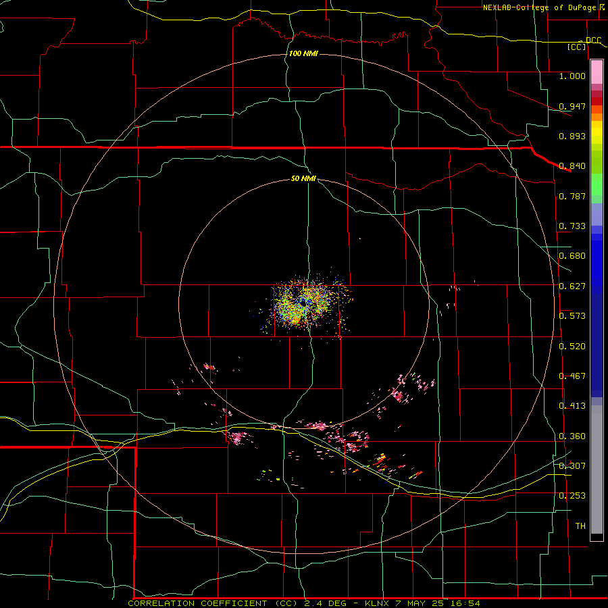The width and height of the screenshot is (608, 608).
Task: Click the NEXLAB-College of DuPage header text
Action: click(x=540, y=7)
